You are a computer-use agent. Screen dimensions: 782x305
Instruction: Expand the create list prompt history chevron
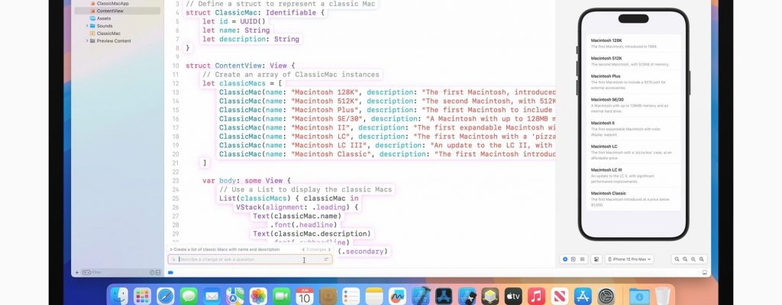170,249
